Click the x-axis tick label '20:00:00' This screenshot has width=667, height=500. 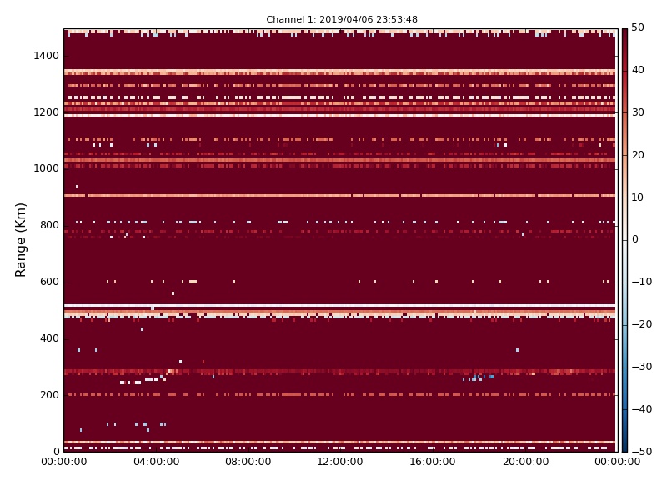tap(526, 462)
